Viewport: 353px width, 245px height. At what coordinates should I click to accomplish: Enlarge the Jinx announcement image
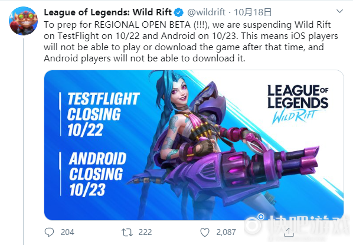(194, 145)
